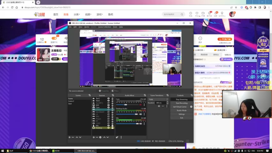The width and height of the screenshot is (272, 153).
Task: Remove selected scene with minus icon
Action: [73, 137]
